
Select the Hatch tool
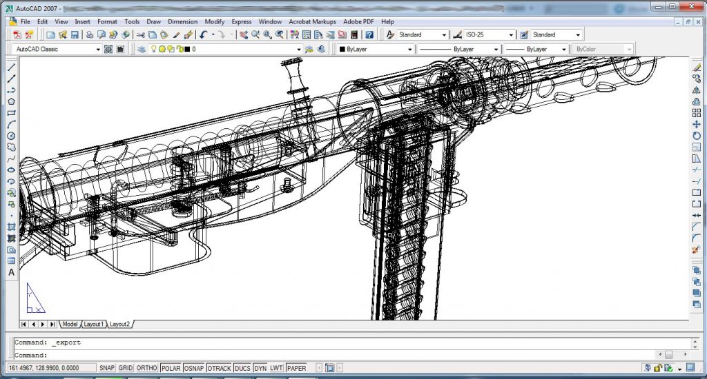pos(11,227)
